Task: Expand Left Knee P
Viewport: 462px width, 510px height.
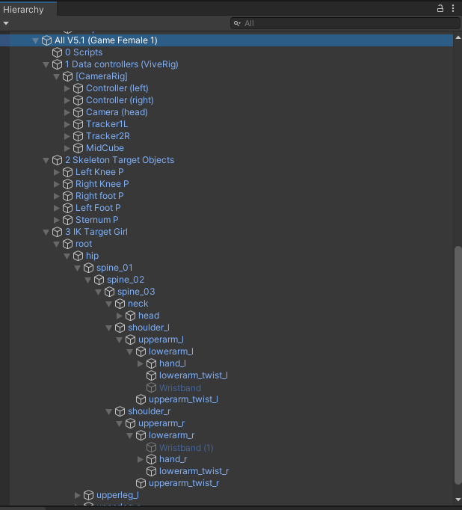Action: pyautogui.click(x=57, y=172)
